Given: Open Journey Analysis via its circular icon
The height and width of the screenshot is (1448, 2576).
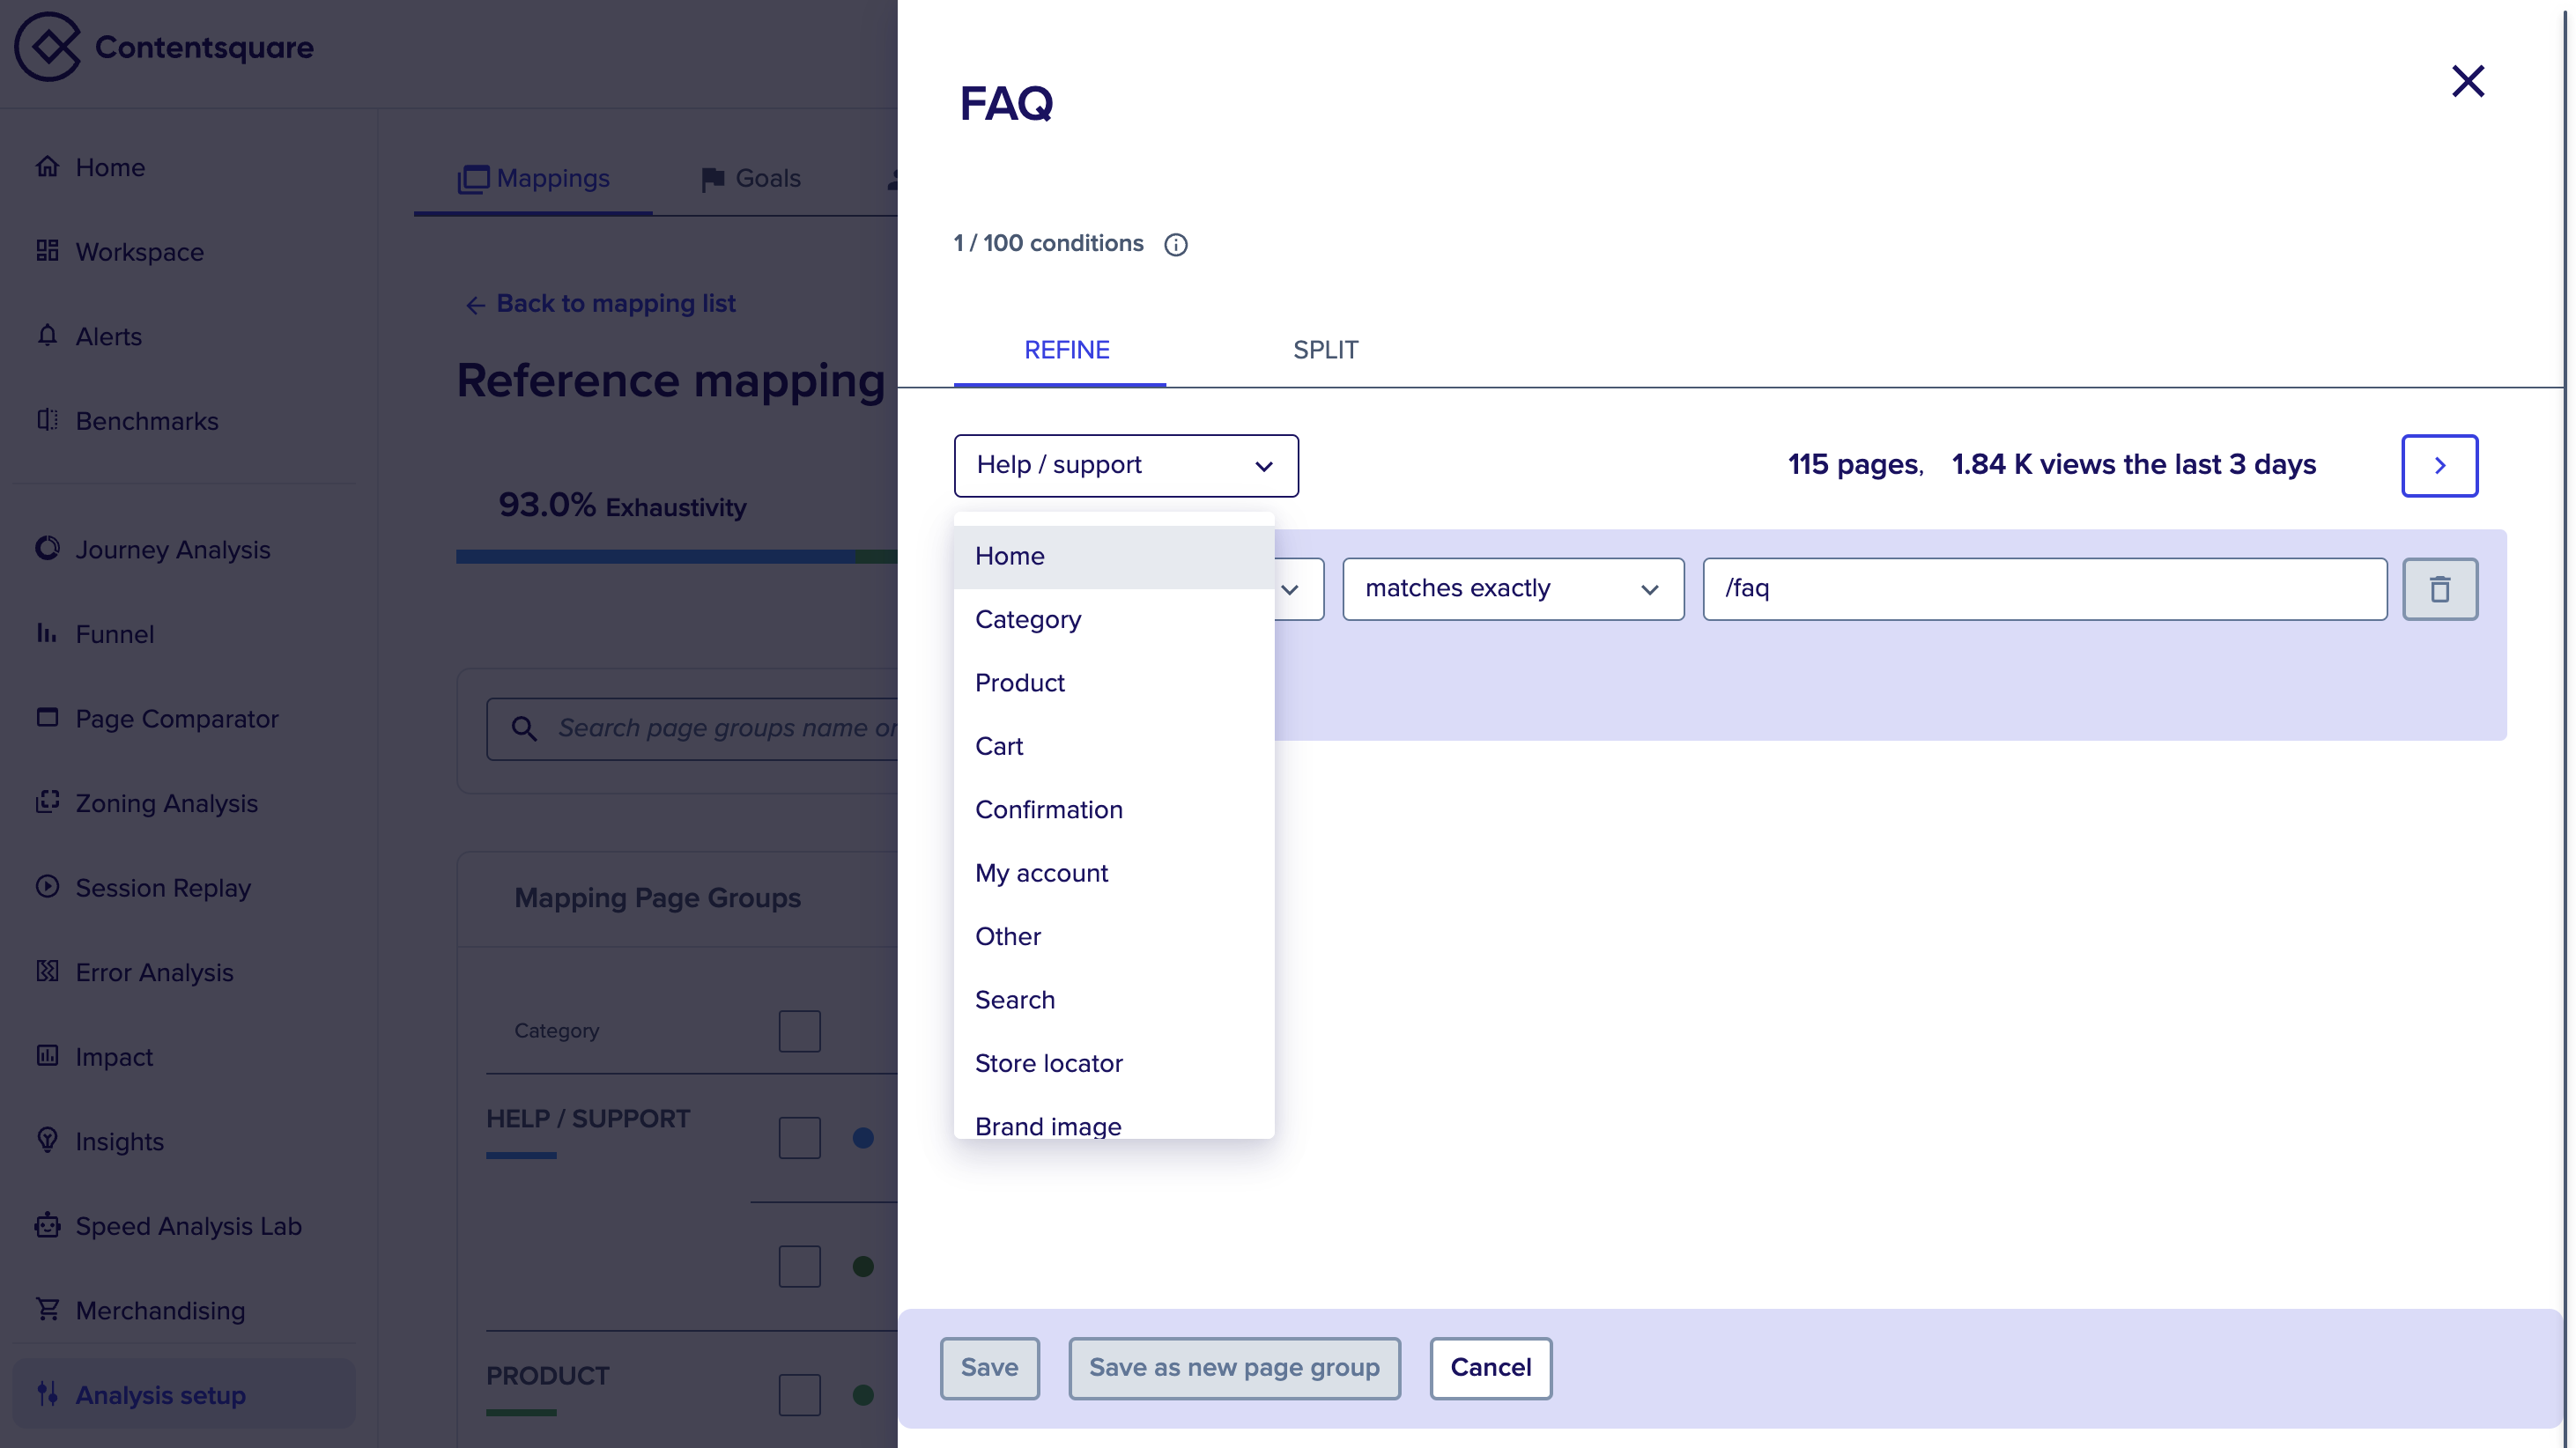Looking at the screenshot, I should pyautogui.click(x=47, y=548).
